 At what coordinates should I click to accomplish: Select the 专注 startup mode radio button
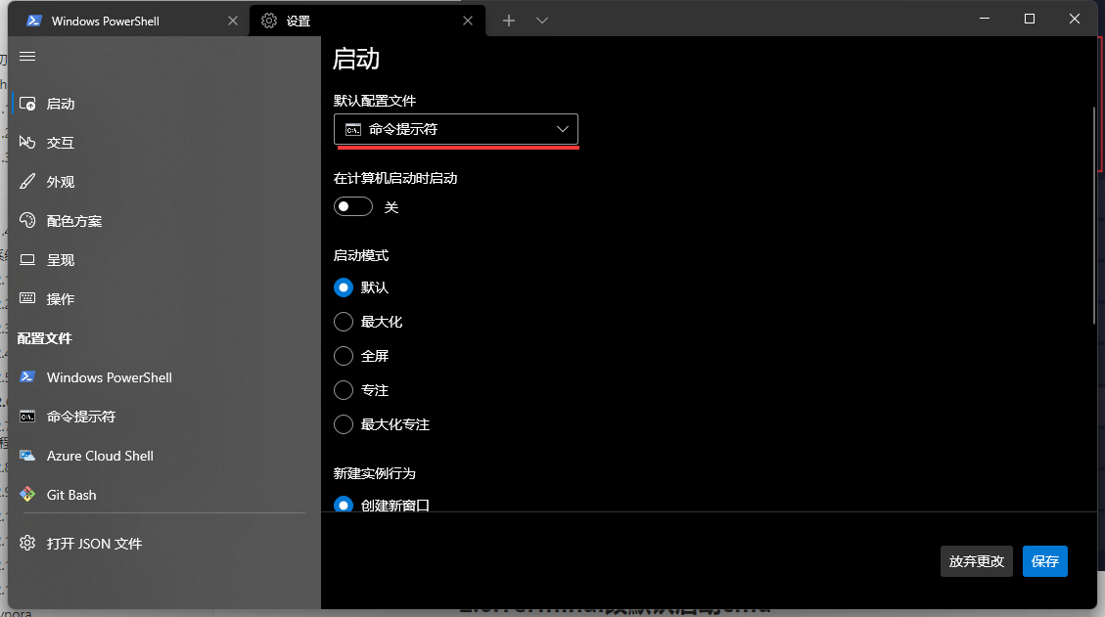tap(344, 389)
